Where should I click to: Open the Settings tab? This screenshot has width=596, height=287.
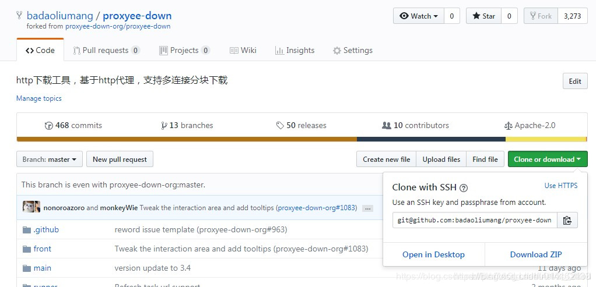[x=353, y=50]
